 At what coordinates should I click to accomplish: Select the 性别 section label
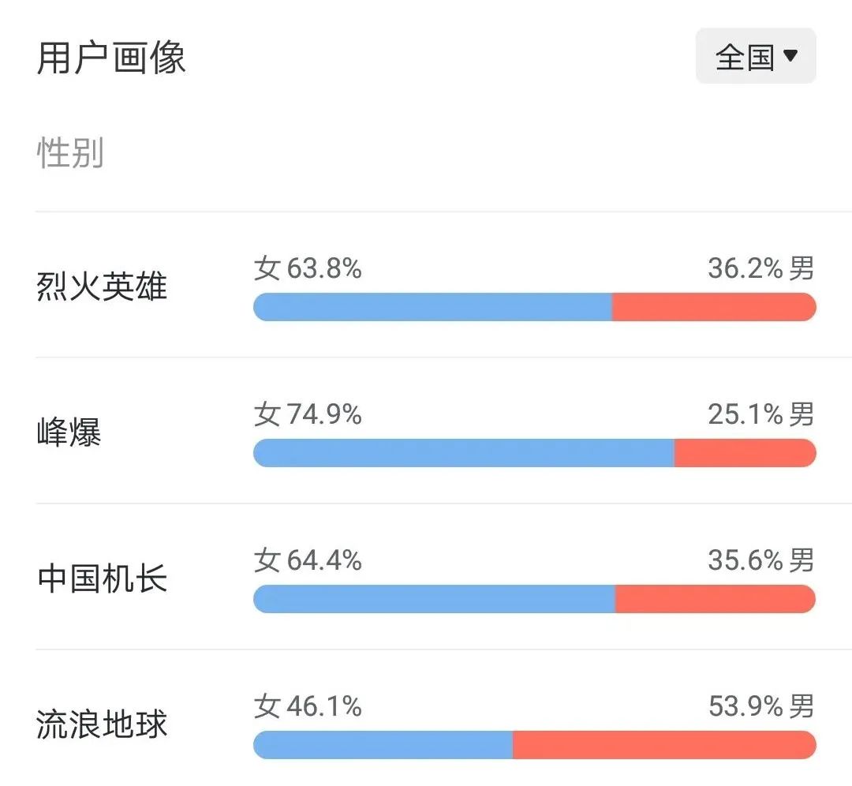click(x=70, y=152)
